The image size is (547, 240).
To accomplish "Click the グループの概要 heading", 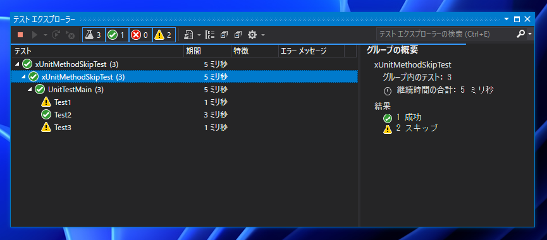I will tap(392, 50).
